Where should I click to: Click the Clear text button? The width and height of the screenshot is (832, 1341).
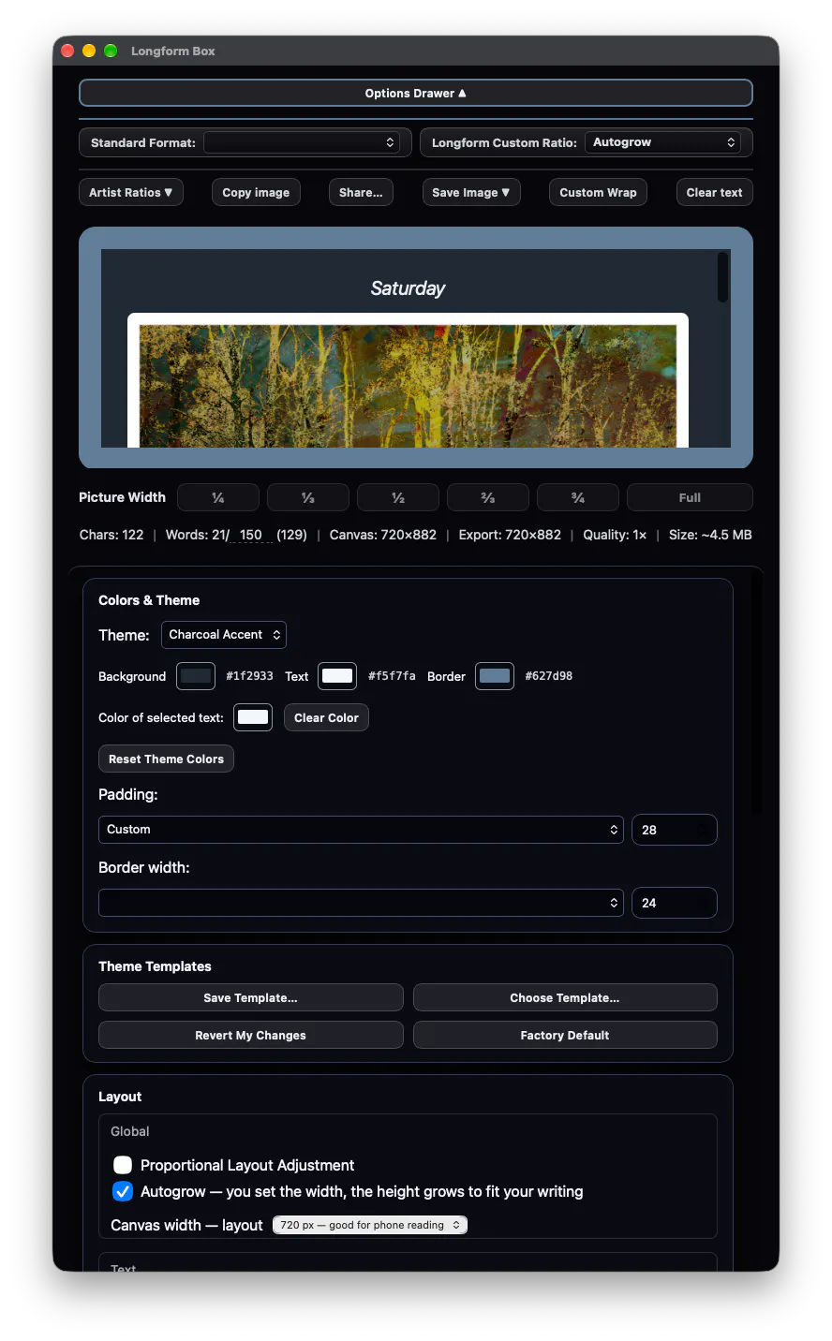point(714,192)
